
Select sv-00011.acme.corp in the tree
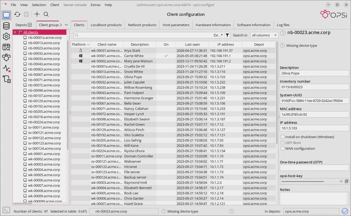[43, 127]
